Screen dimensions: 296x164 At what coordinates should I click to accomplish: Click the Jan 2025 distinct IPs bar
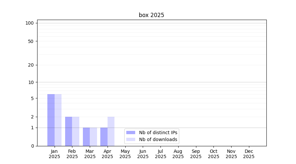(x=51, y=120)
